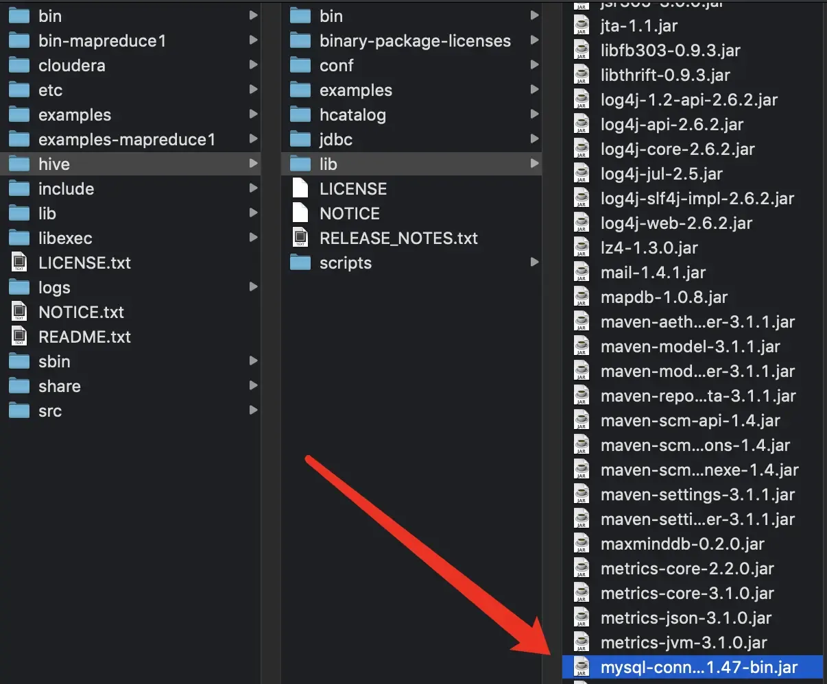827x684 pixels.
Task: Select the hcatalog folder icon
Action: 300,115
